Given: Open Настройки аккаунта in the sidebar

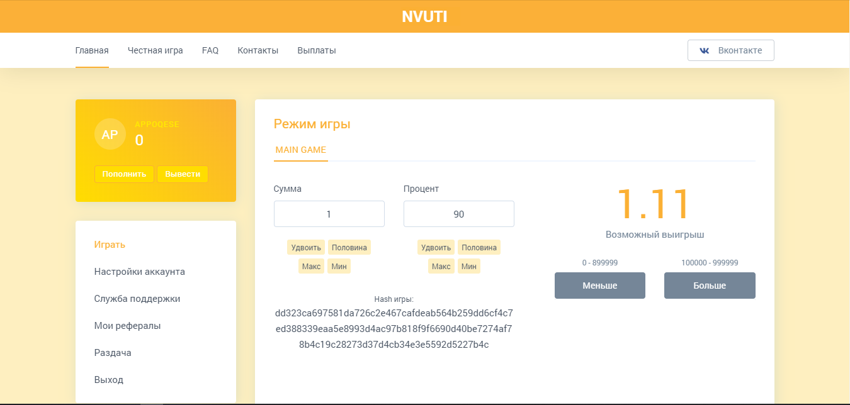Looking at the screenshot, I should (x=140, y=272).
